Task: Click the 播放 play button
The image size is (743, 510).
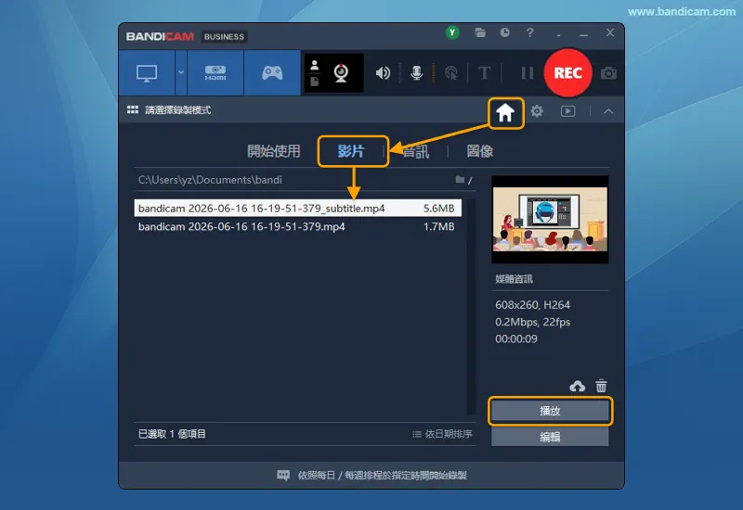Action: coord(550,411)
